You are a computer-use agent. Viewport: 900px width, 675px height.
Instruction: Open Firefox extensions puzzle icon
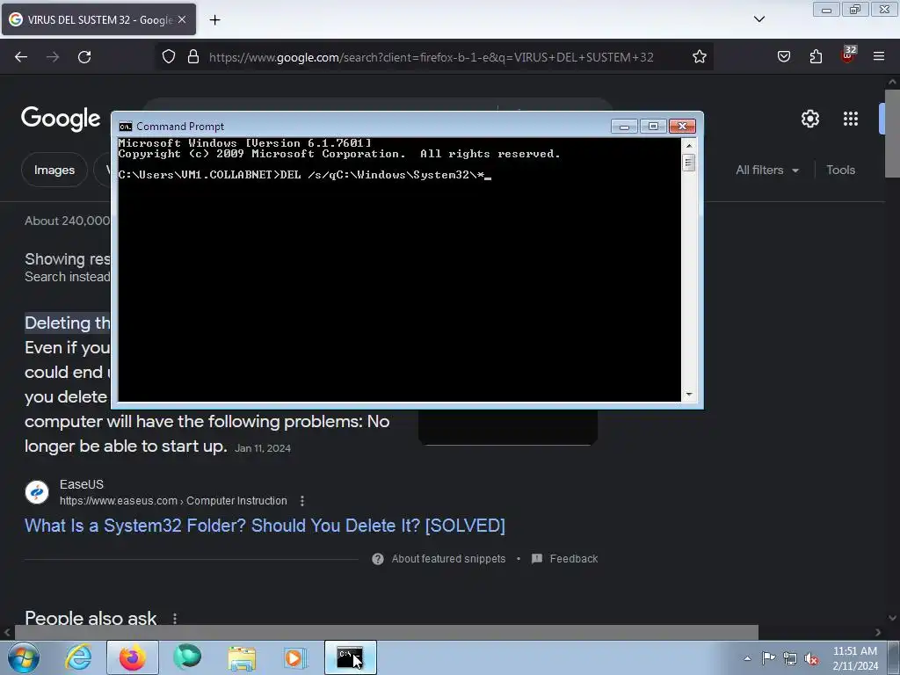(x=816, y=56)
